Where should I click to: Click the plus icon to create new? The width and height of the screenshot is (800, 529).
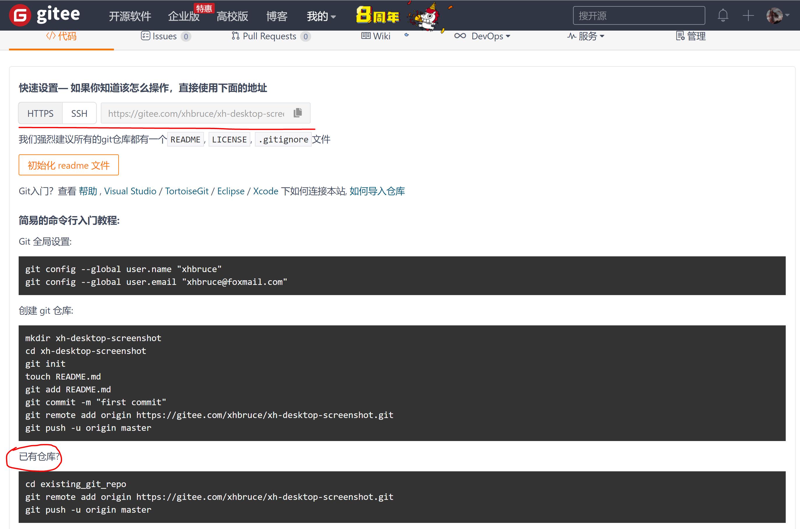(x=748, y=15)
